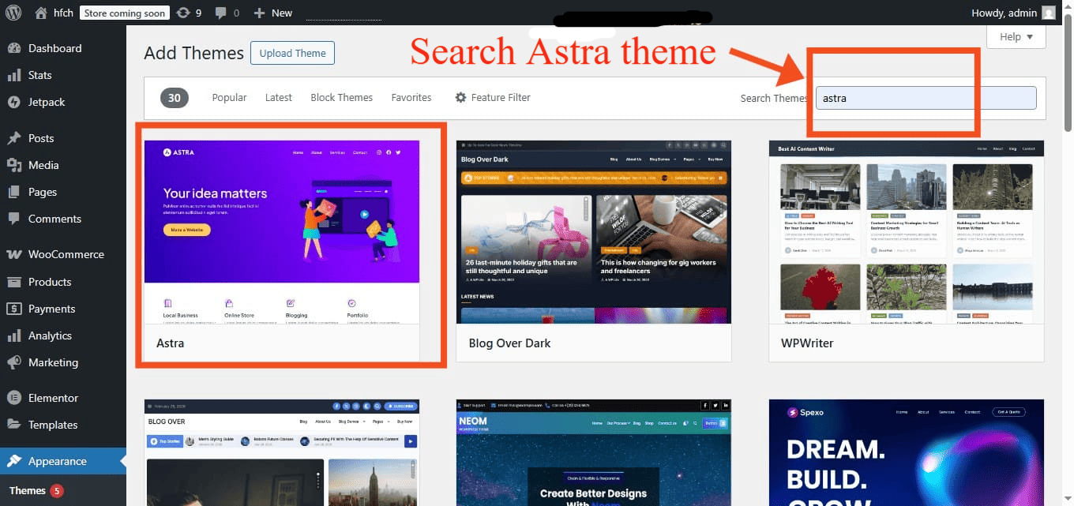Switch to the Block Themes tab
This screenshot has width=1074, height=506.
pyautogui.click(x=342, y=97)
